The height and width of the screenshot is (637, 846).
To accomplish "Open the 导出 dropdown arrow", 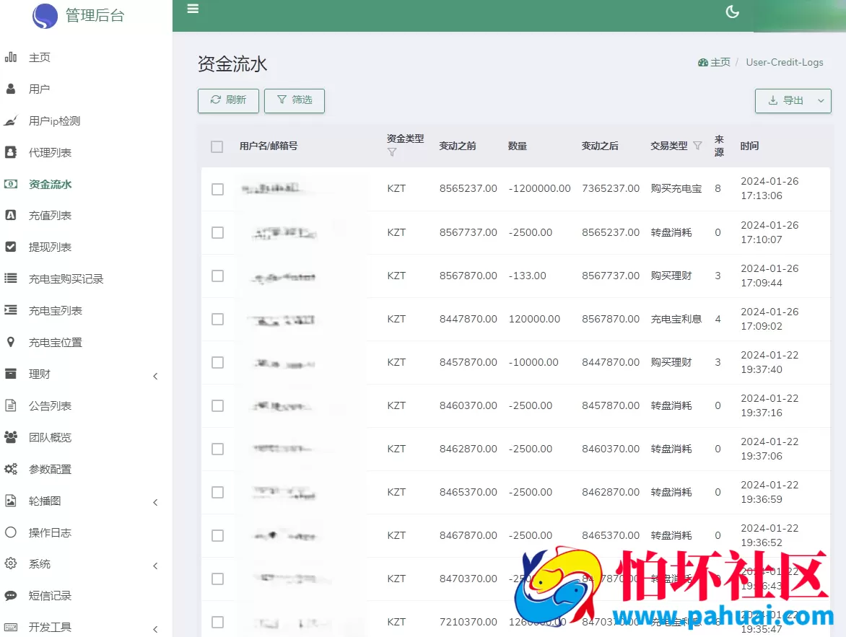I will [821, 101].
